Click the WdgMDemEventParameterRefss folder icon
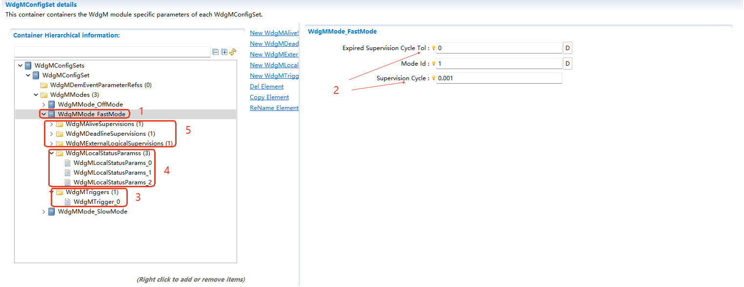 tap(44, 85)
